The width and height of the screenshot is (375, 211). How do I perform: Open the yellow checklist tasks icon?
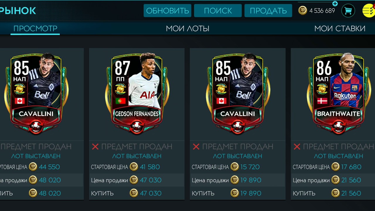(x=369, y=11)
